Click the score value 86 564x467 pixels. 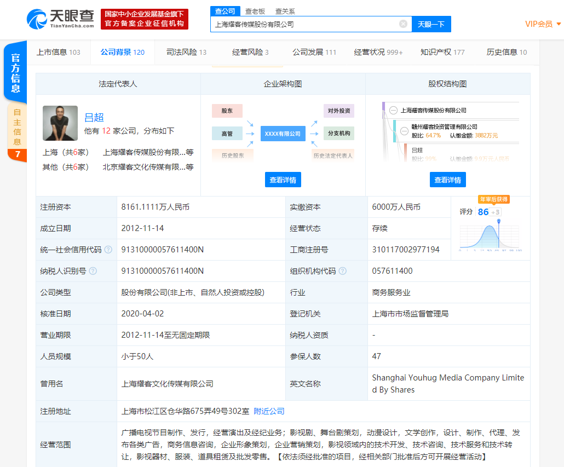pos(483,212)
